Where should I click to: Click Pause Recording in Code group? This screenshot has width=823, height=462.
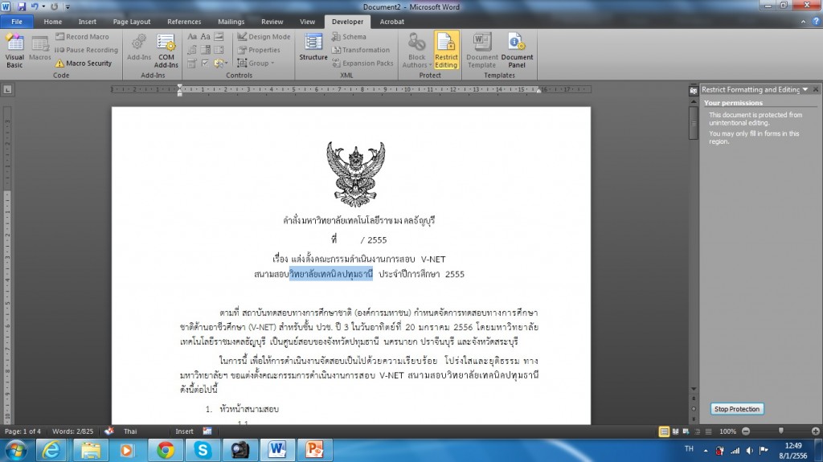pos(87,50)
